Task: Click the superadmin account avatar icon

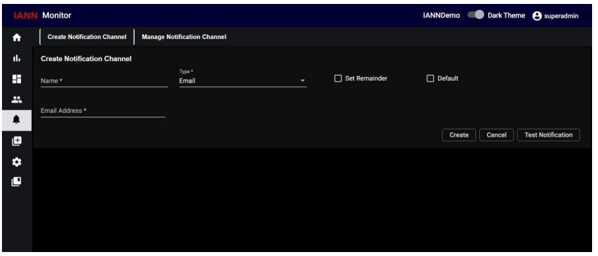Action: coord(537,16)
